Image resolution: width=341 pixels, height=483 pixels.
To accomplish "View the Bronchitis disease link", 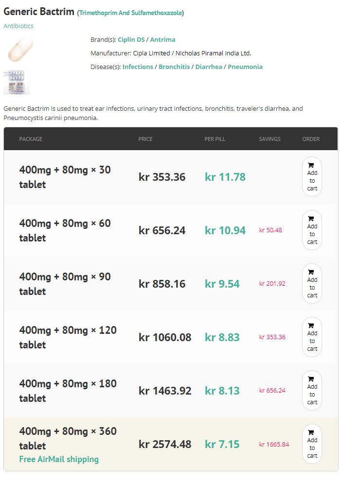I will click(174, 67).
